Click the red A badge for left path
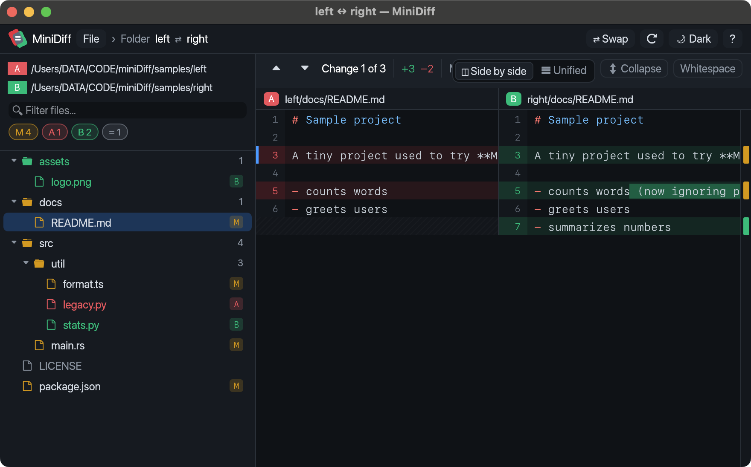The image size is (751, 467). coord(17,69)
